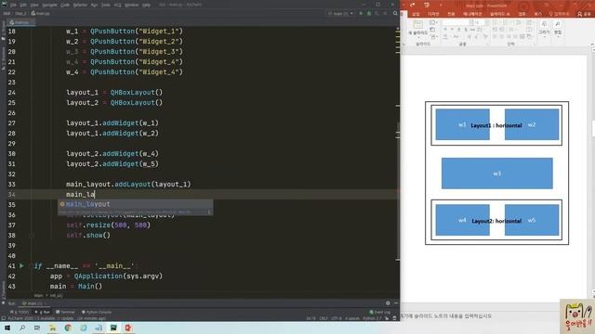This screenshot has height=334, width=595.
Task: Open Run tool window settings gear
Action: tap(388, 303)
